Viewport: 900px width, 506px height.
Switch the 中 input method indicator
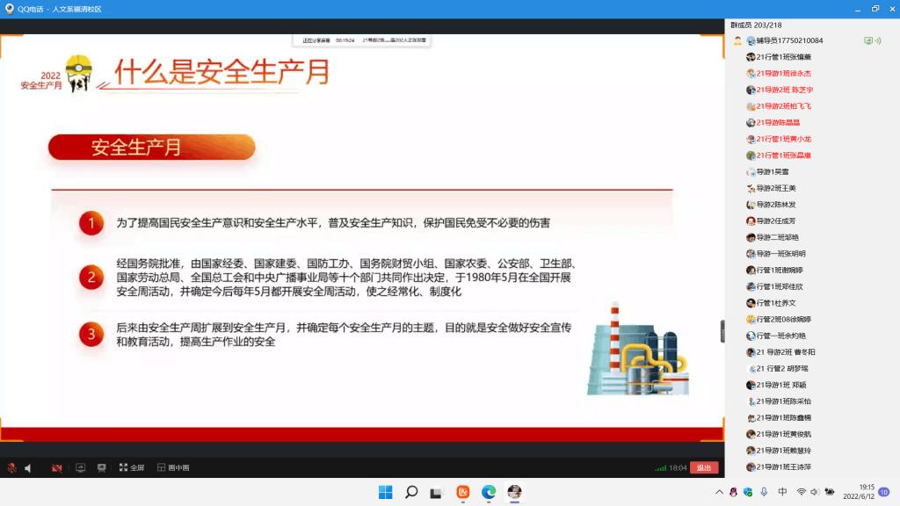pos(782,492)
